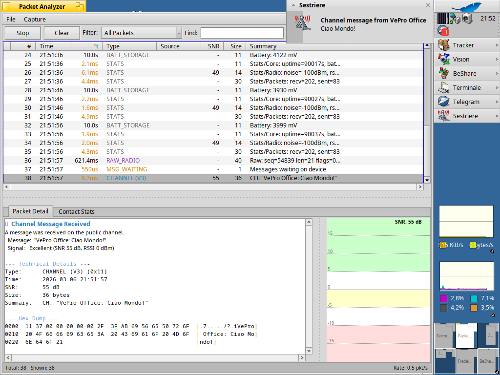Open Vision entry in Deskbar

pos(466,59)
